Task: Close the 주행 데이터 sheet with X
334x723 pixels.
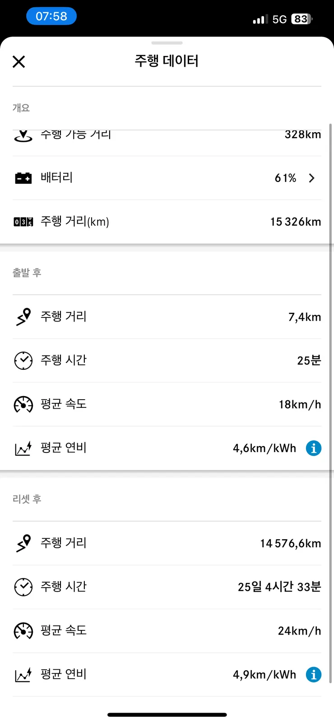Action: pos(19,61)
